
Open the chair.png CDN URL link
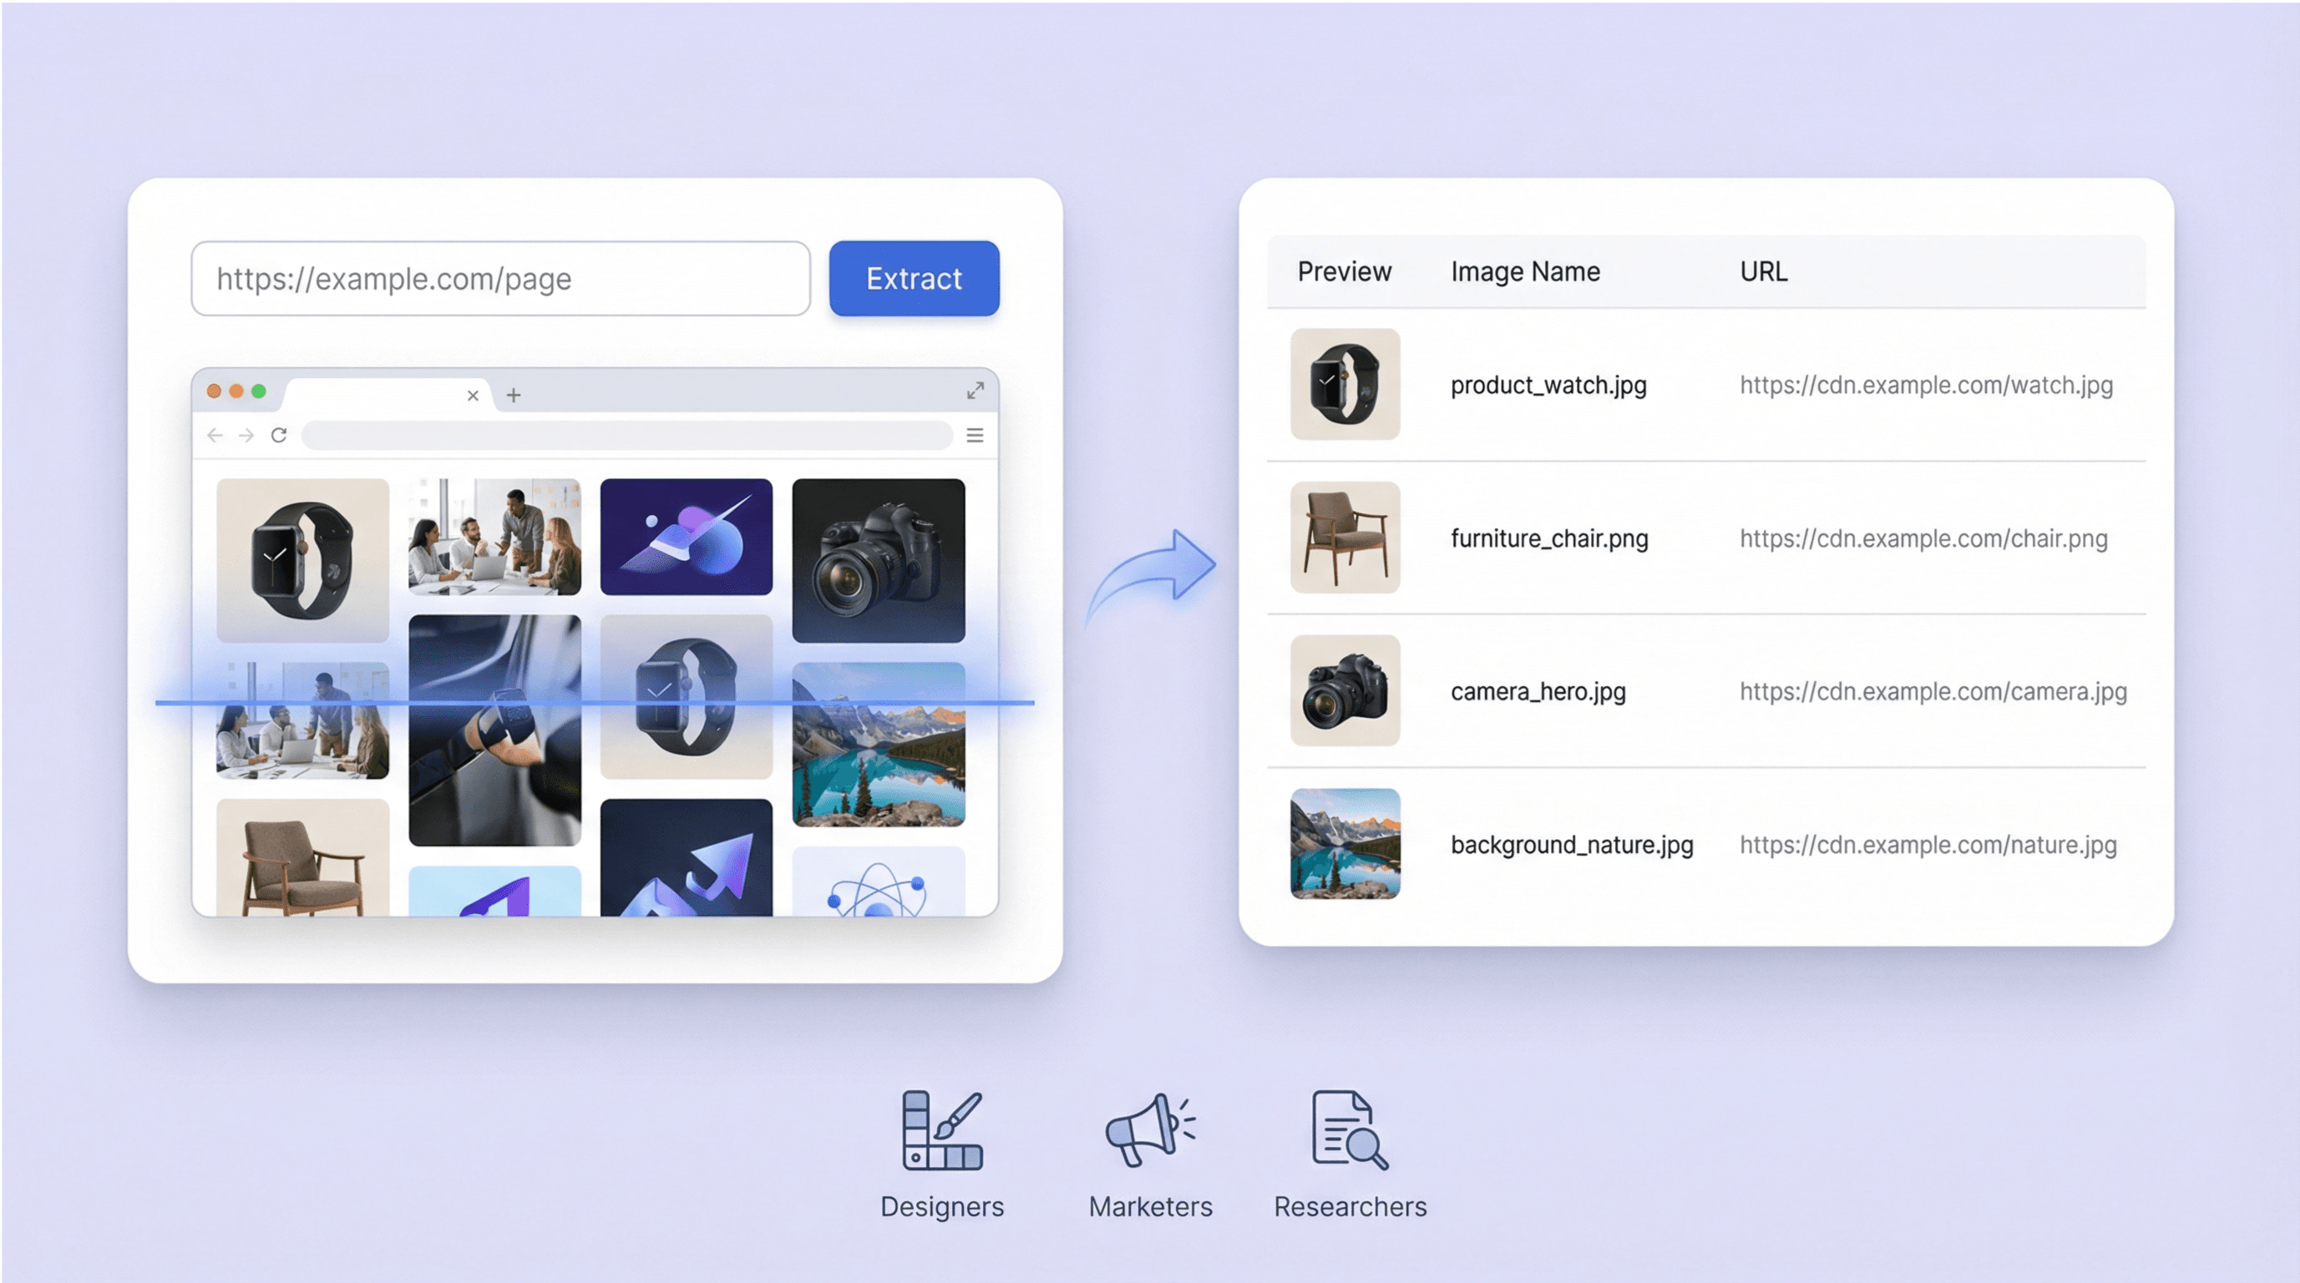click(x=1923, y=539)
